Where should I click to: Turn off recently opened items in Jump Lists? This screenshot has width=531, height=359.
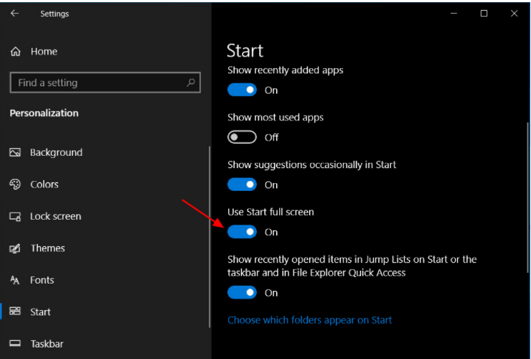point(242,292)
